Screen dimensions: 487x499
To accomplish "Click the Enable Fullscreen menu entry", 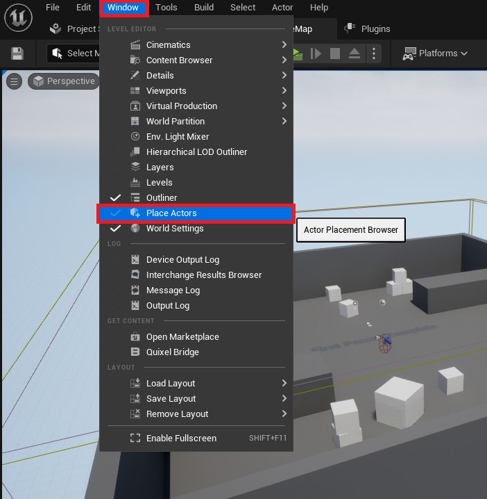I will [x=196, y=438].
